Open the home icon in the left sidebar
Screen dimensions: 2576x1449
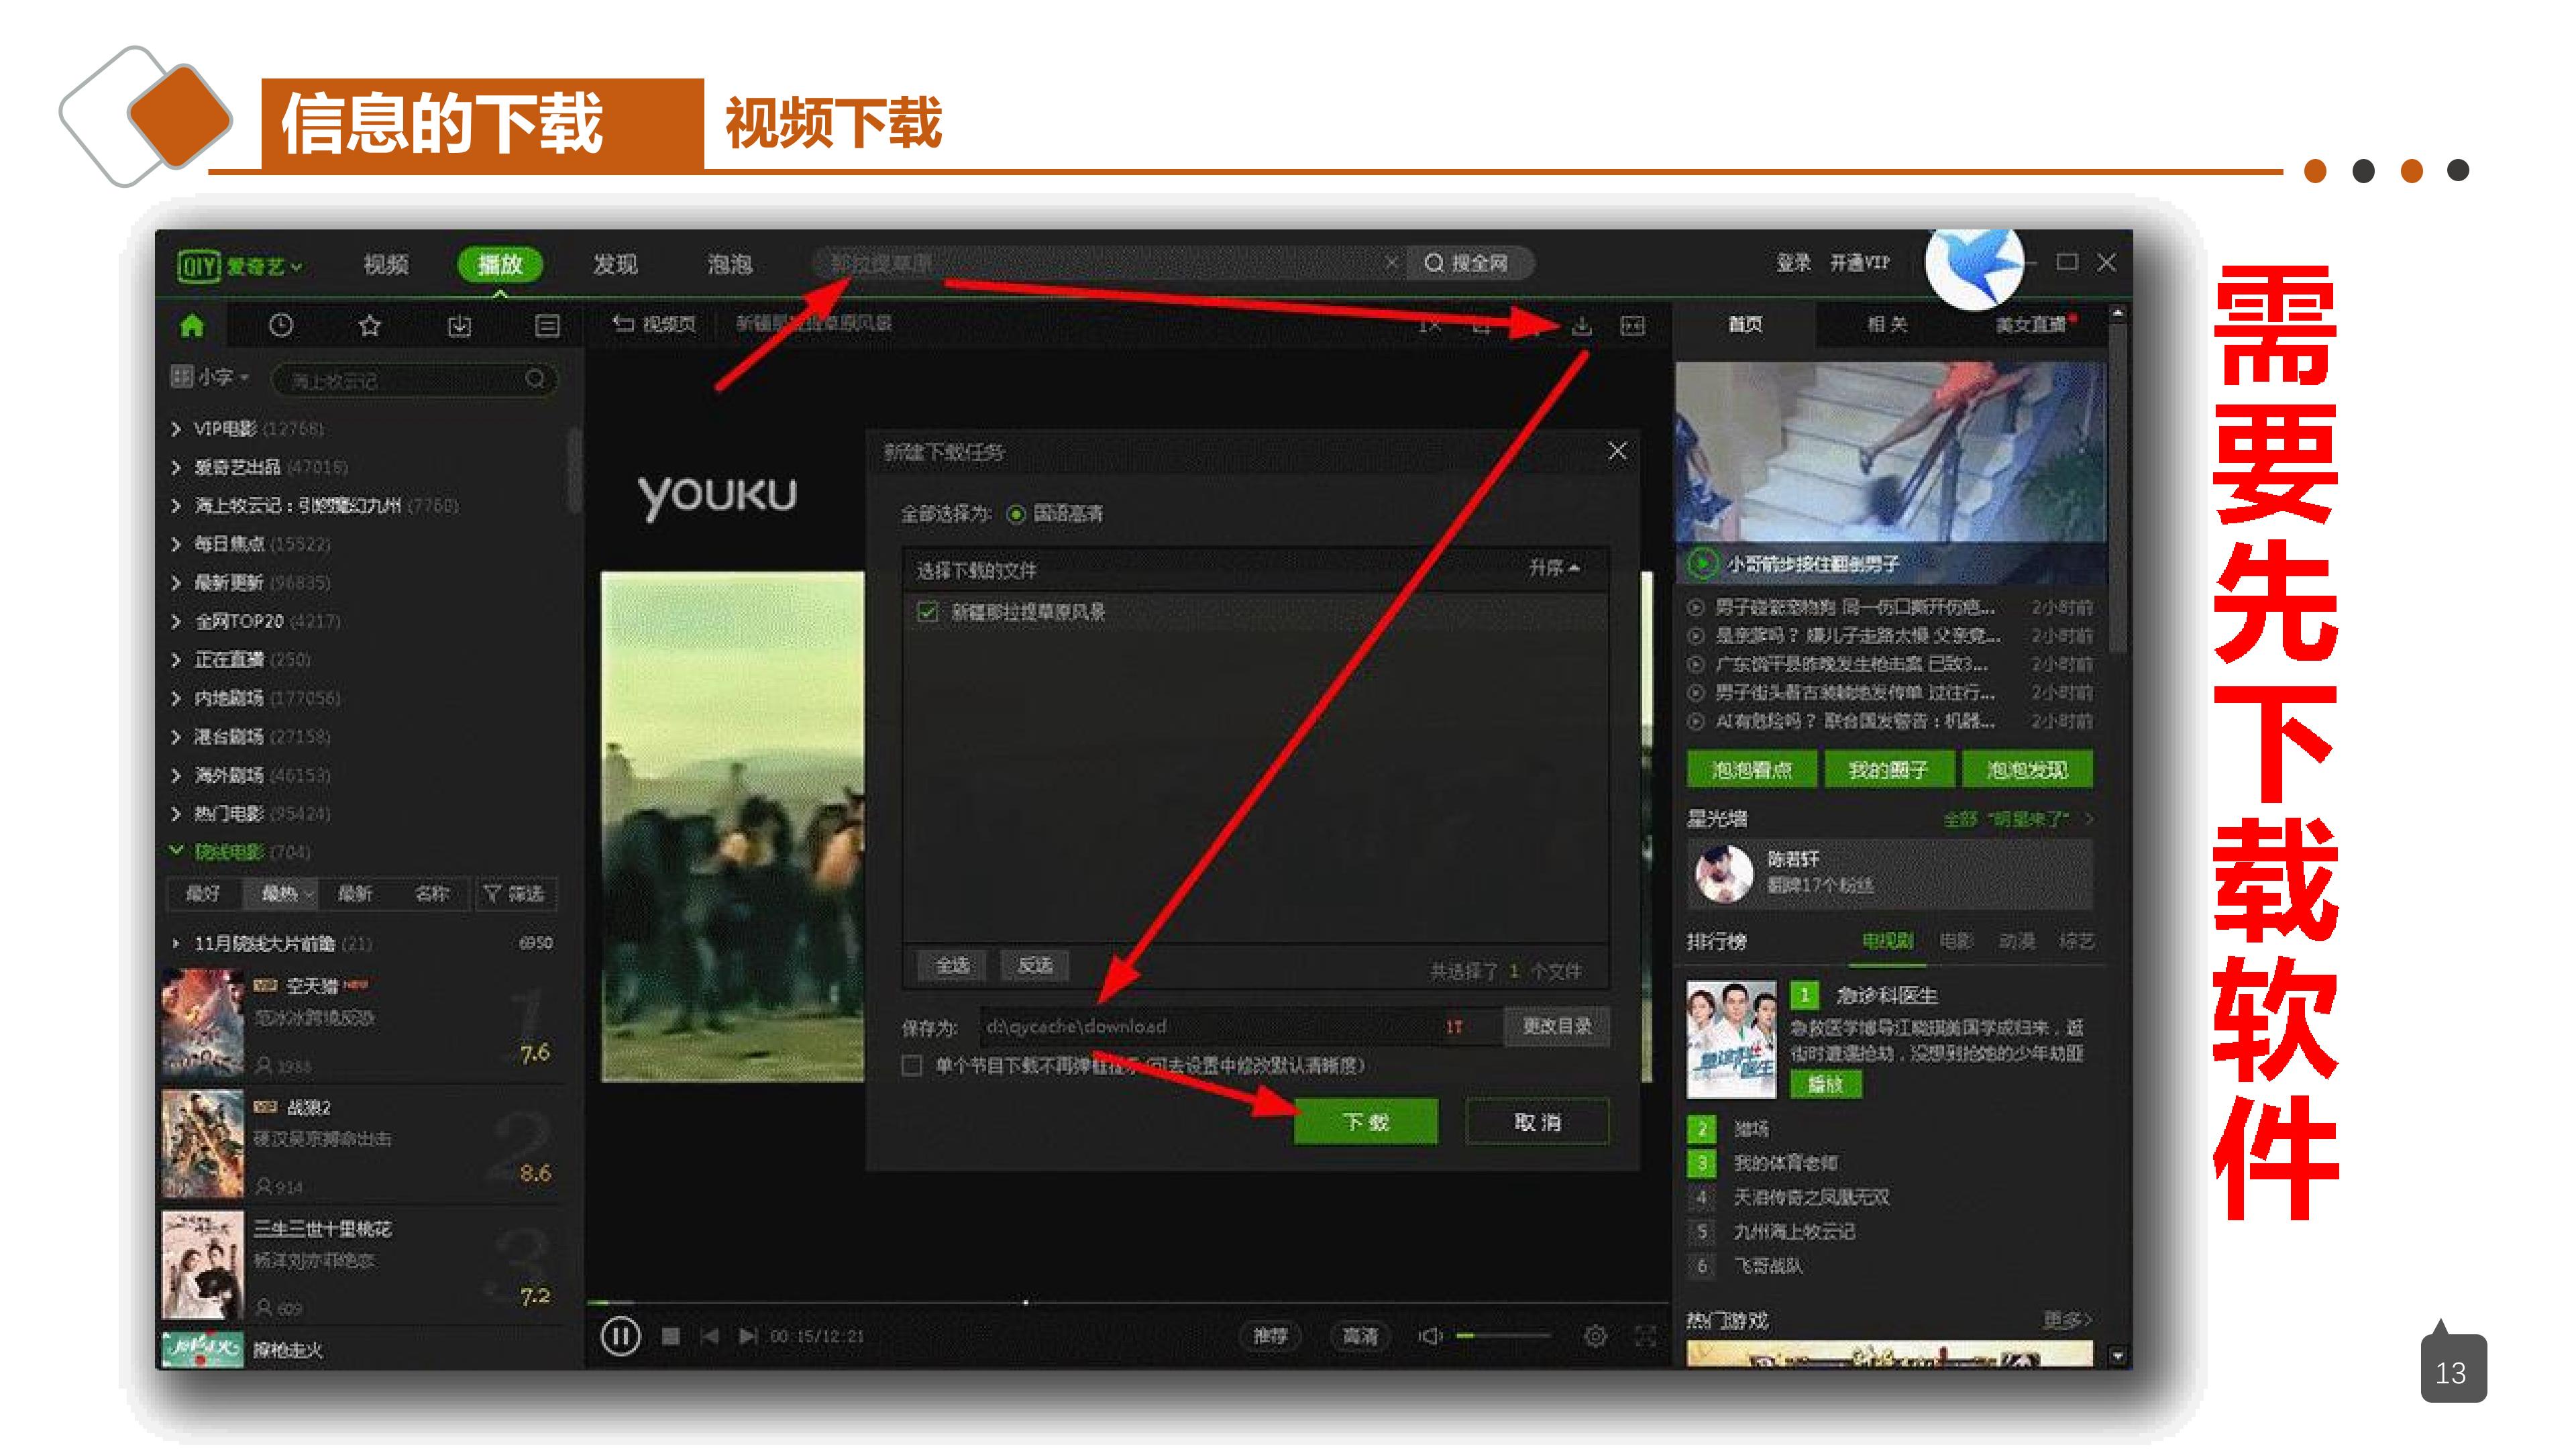coord(192,326)
